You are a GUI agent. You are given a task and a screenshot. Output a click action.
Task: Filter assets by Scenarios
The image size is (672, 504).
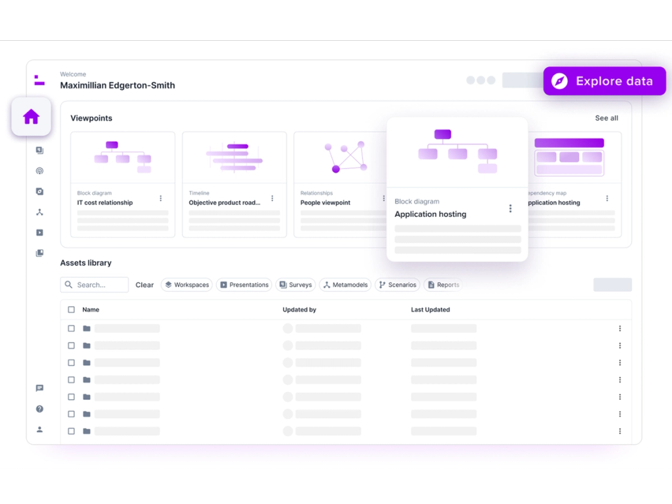pos(398,285)
